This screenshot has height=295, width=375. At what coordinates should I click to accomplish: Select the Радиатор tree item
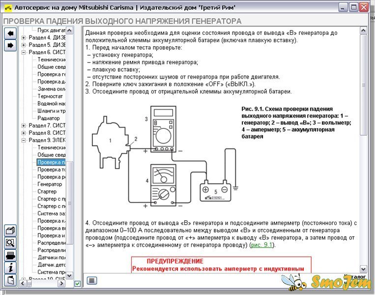(49, 118)
